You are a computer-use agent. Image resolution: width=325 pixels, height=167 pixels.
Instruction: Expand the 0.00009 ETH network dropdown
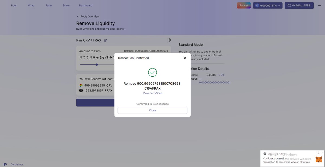pos(268,5)
